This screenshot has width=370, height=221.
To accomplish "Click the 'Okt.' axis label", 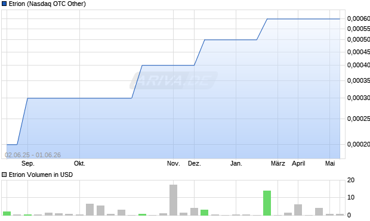I will click(x=79, y=163).
